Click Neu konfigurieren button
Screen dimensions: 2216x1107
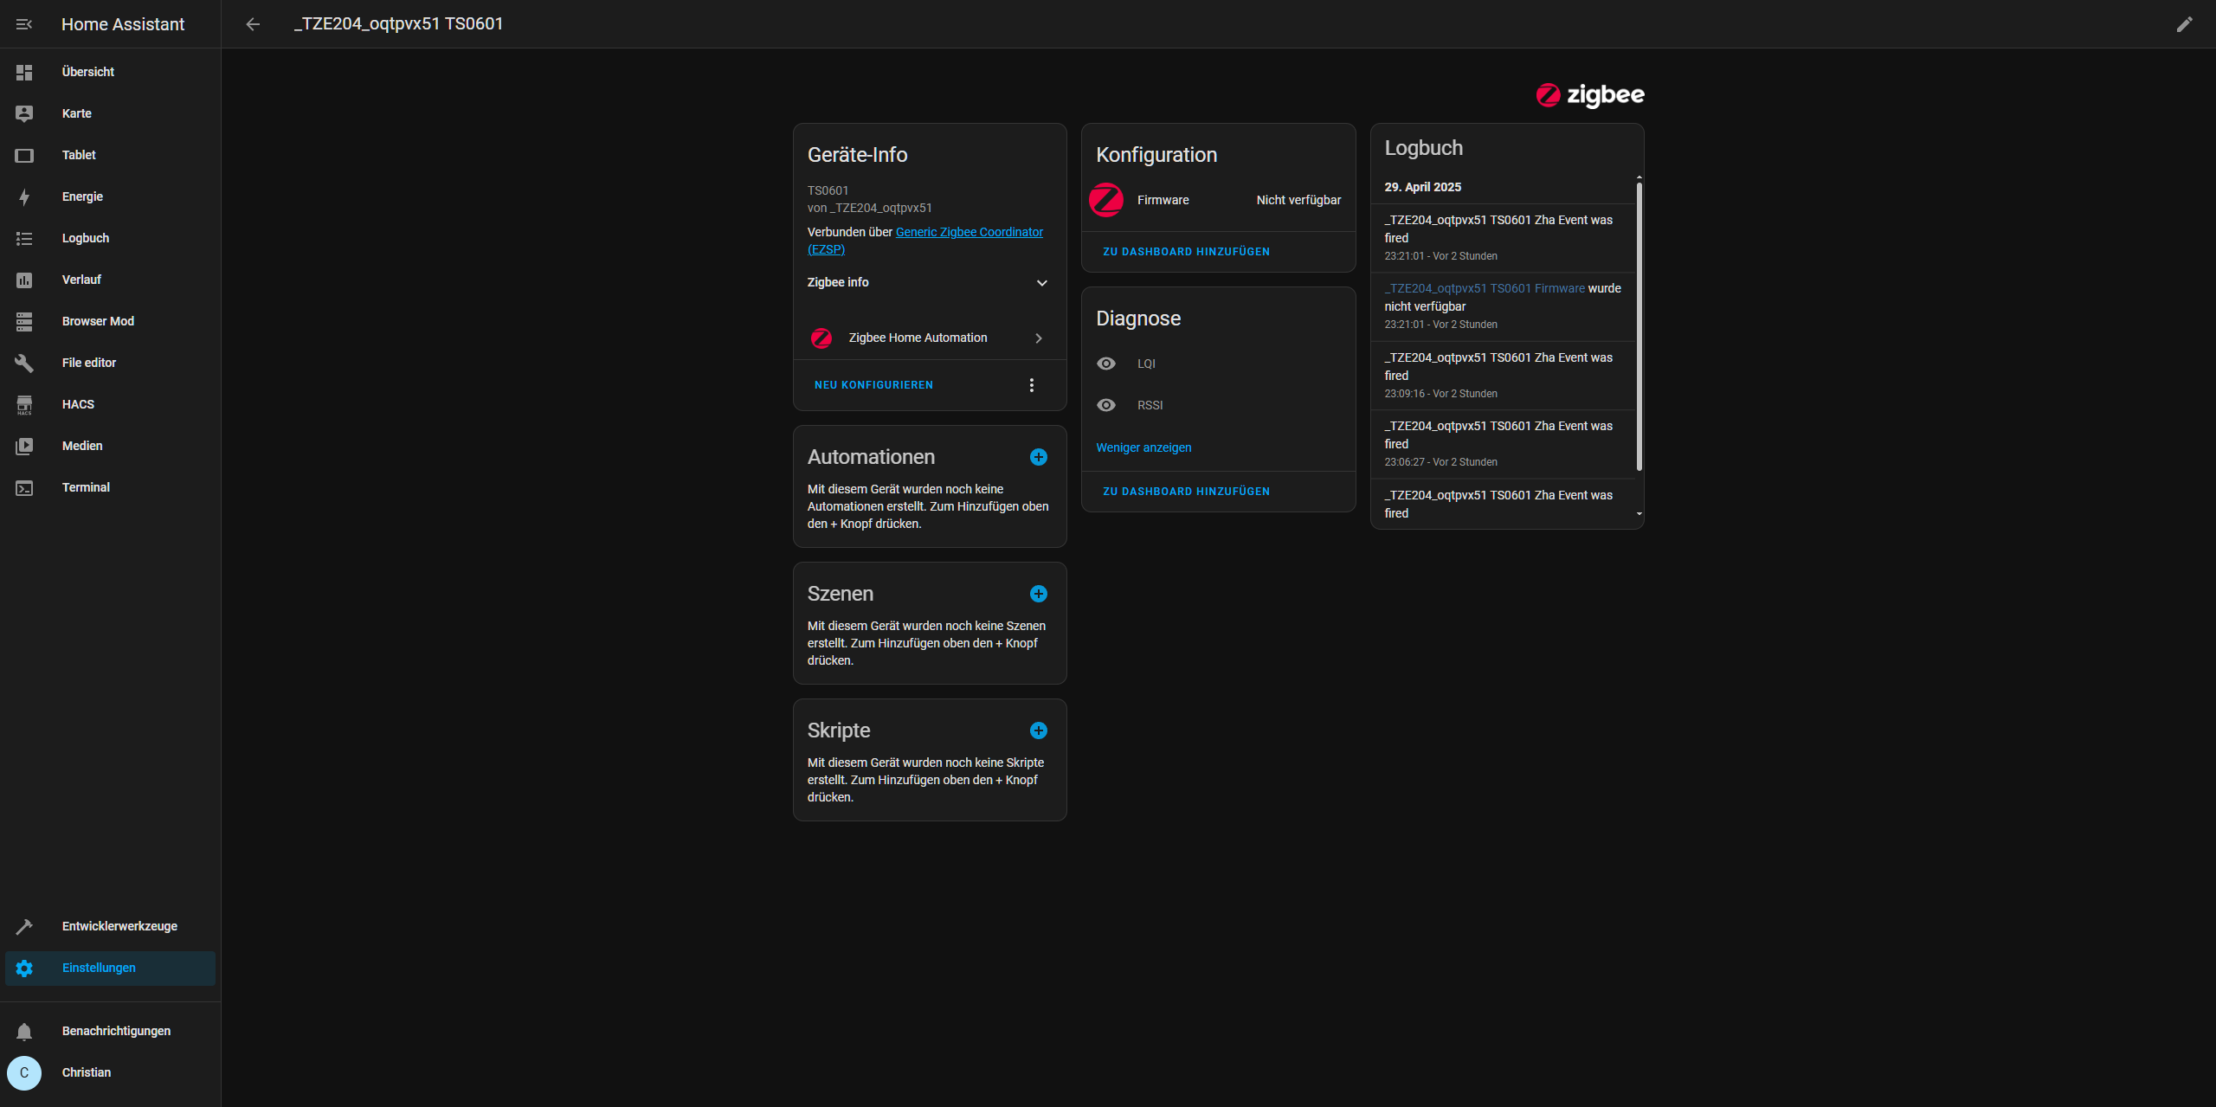pos(873,385)
